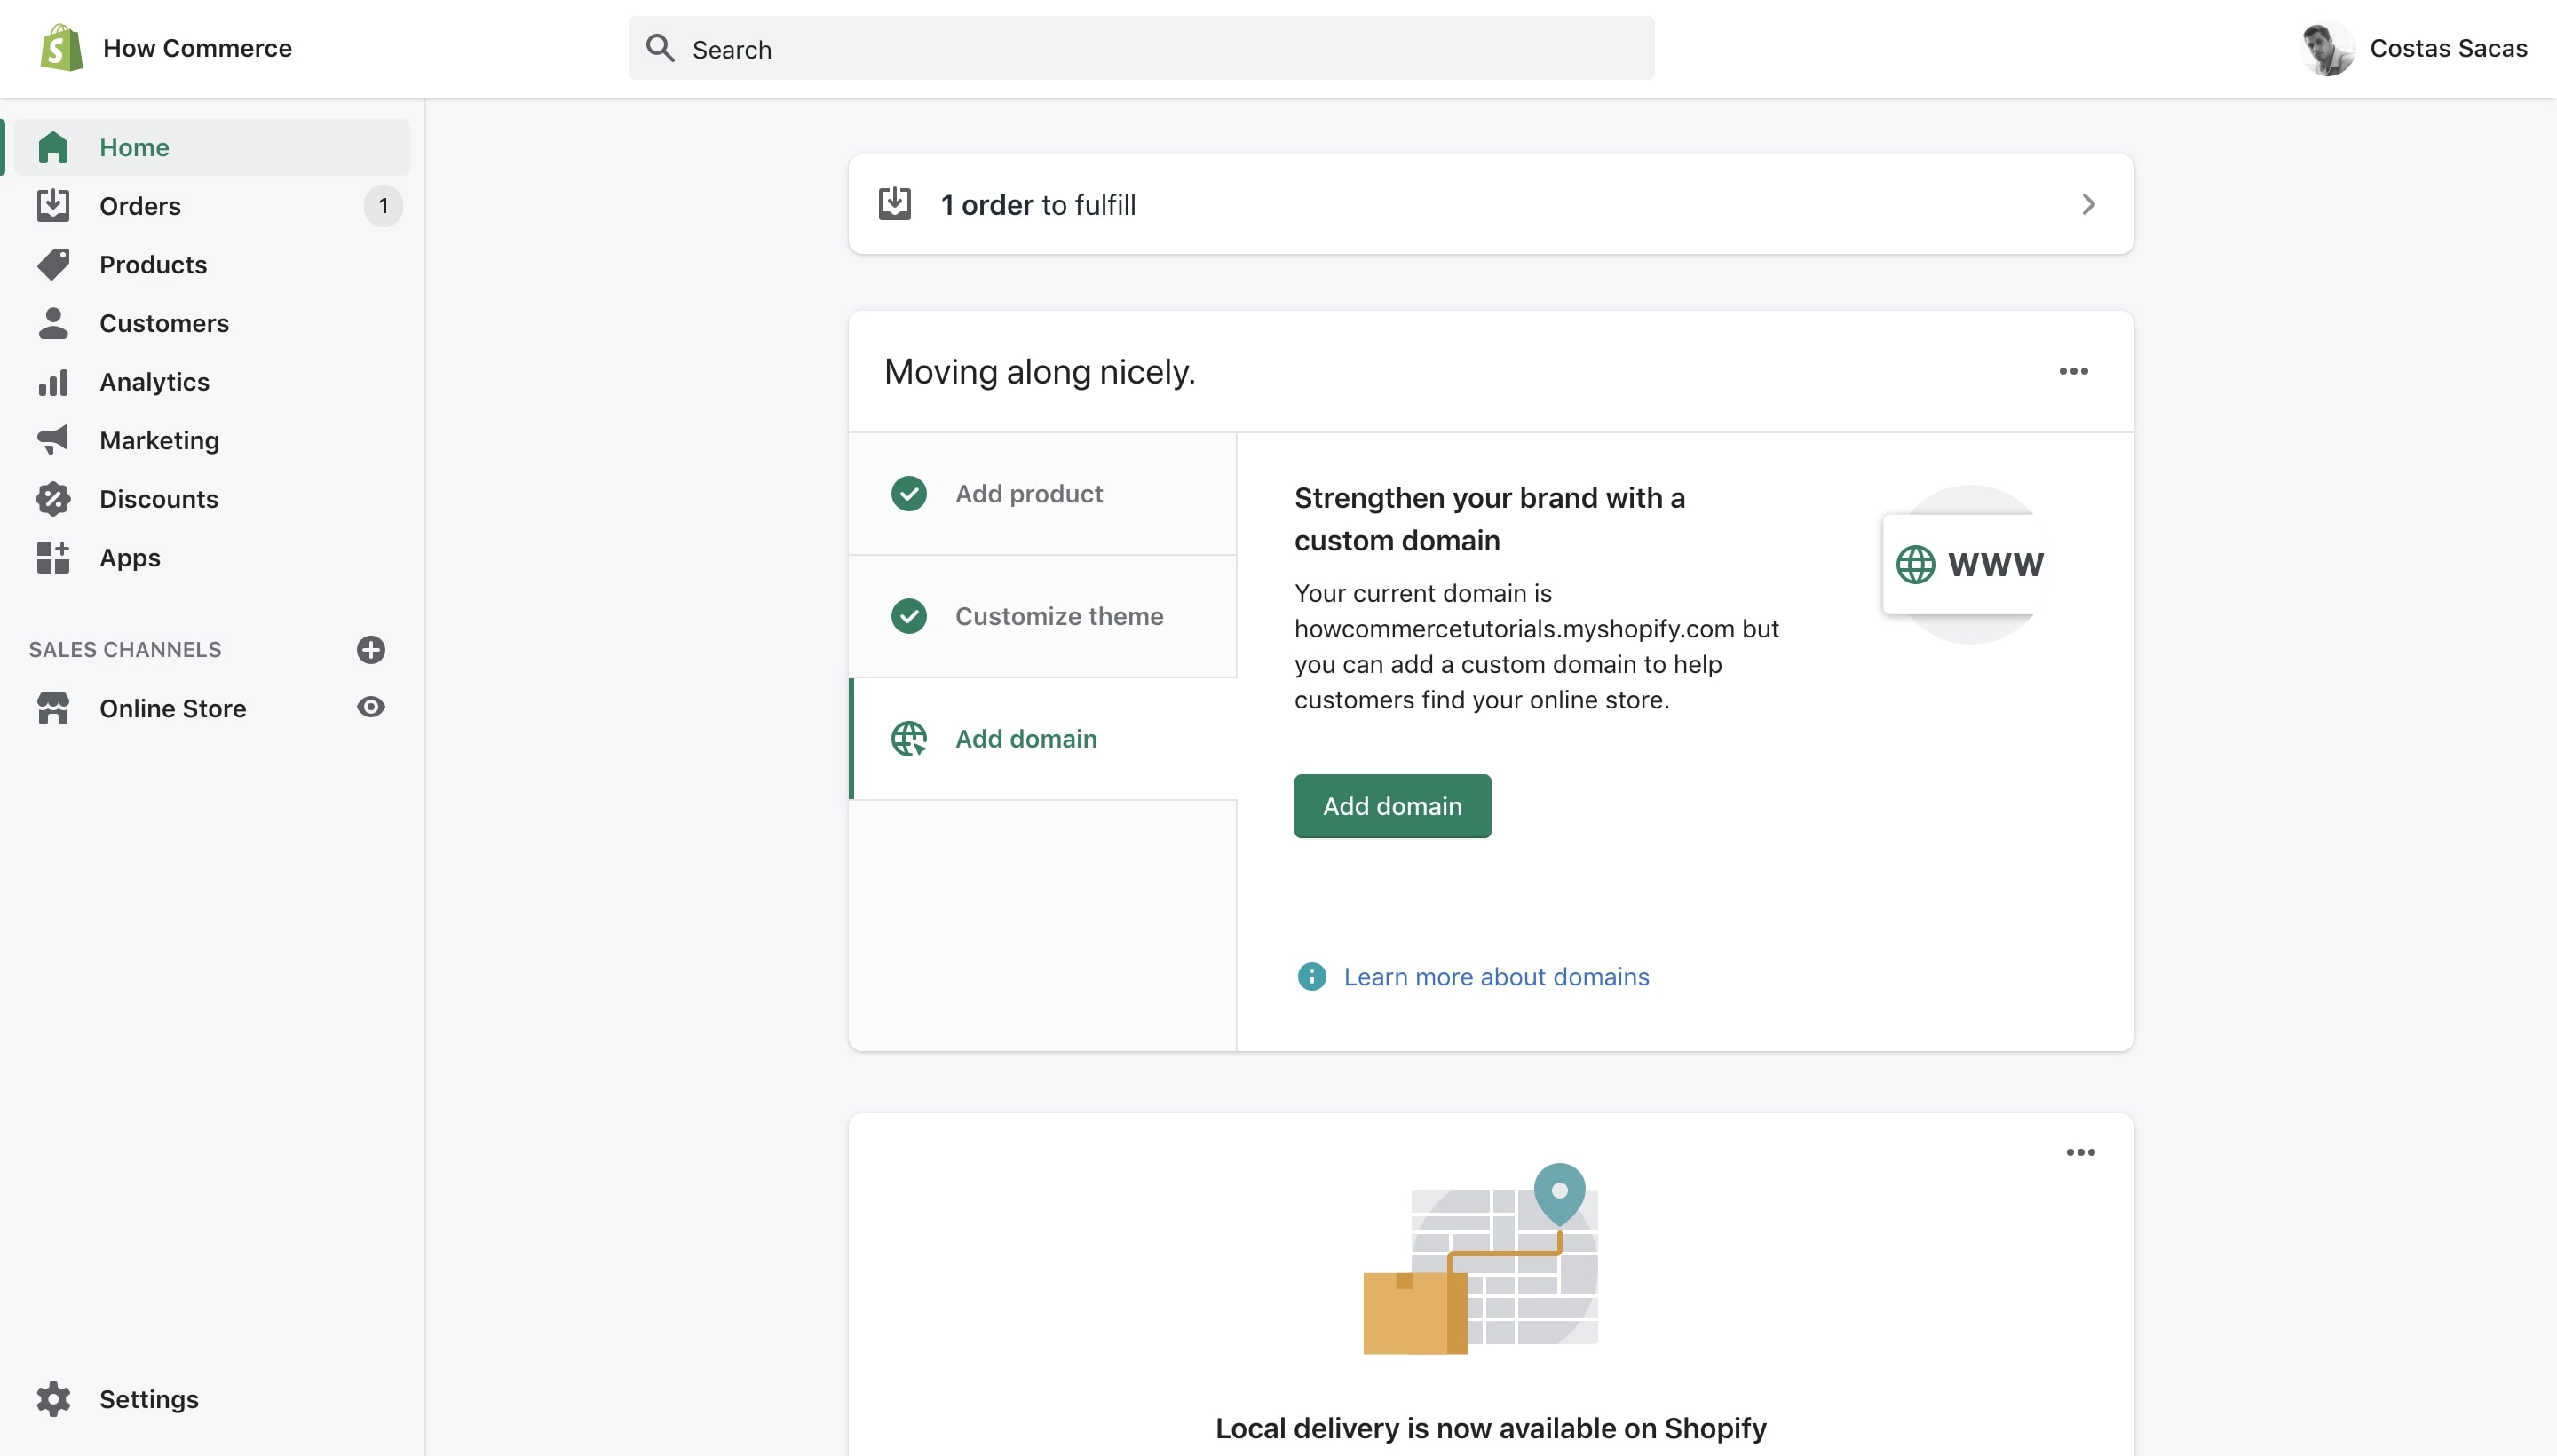Open Online Store sales channel

click(172, 708)
